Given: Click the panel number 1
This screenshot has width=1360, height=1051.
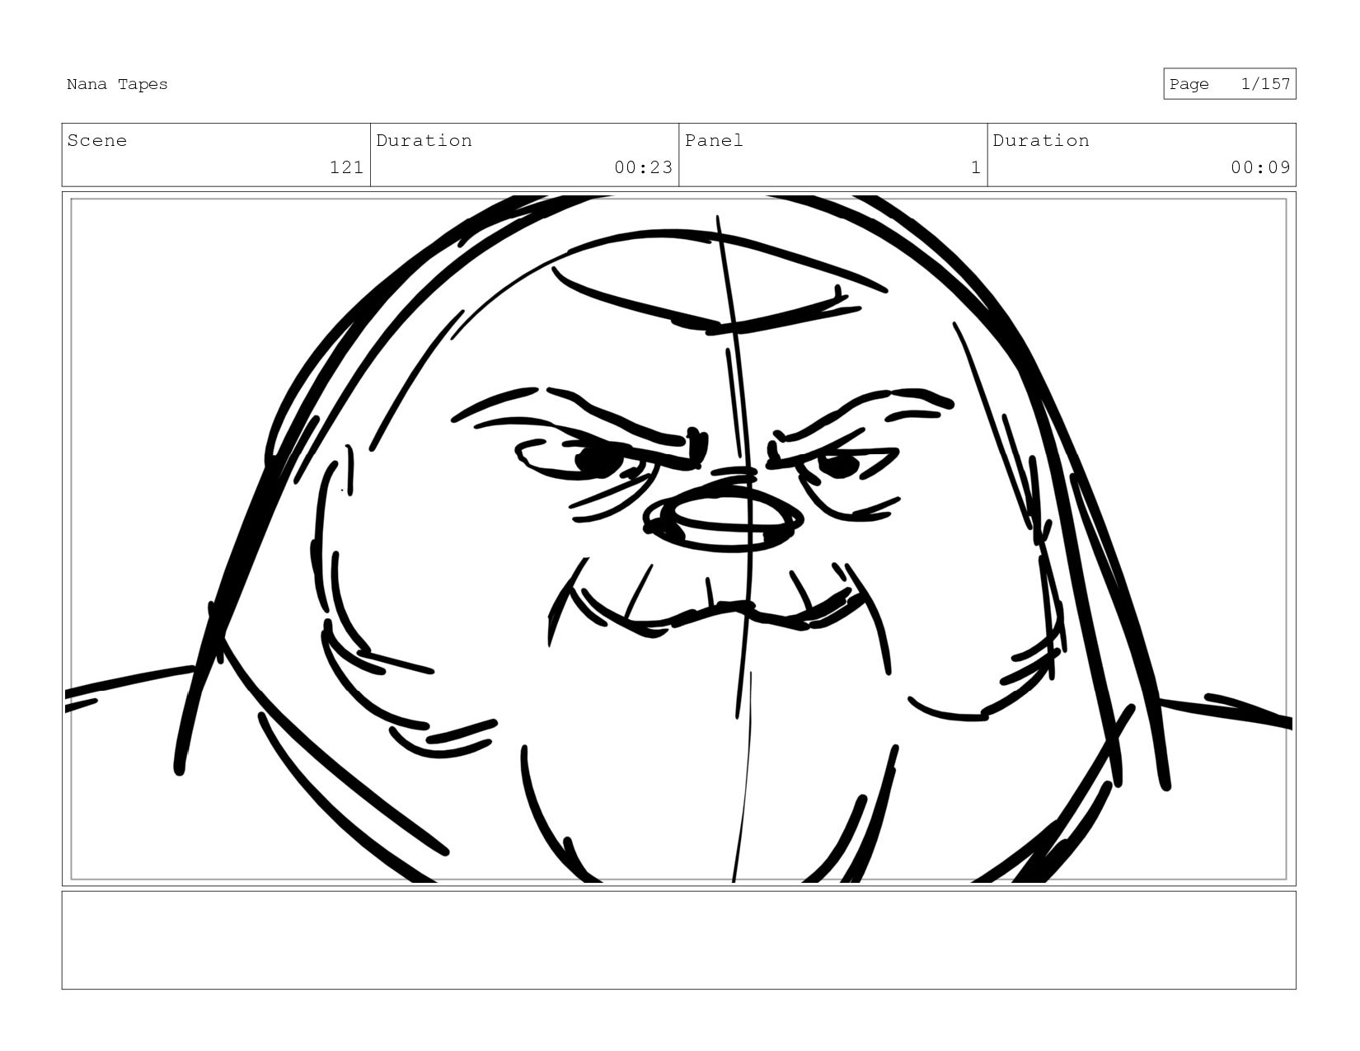Looking at the screenshot, I should [976, 167].
